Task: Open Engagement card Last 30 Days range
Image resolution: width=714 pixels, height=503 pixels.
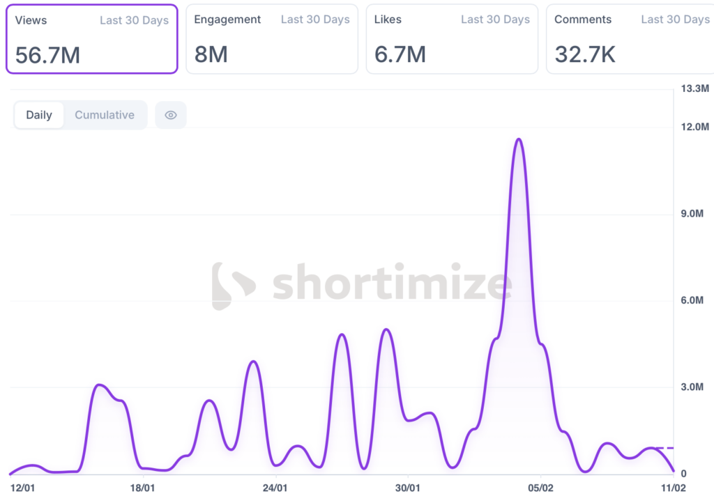Action: [x=315, y=20]
